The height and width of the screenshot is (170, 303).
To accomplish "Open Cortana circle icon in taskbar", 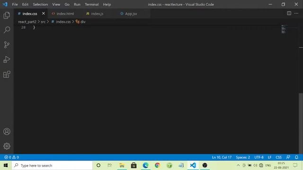I will (x=98, y=165).
